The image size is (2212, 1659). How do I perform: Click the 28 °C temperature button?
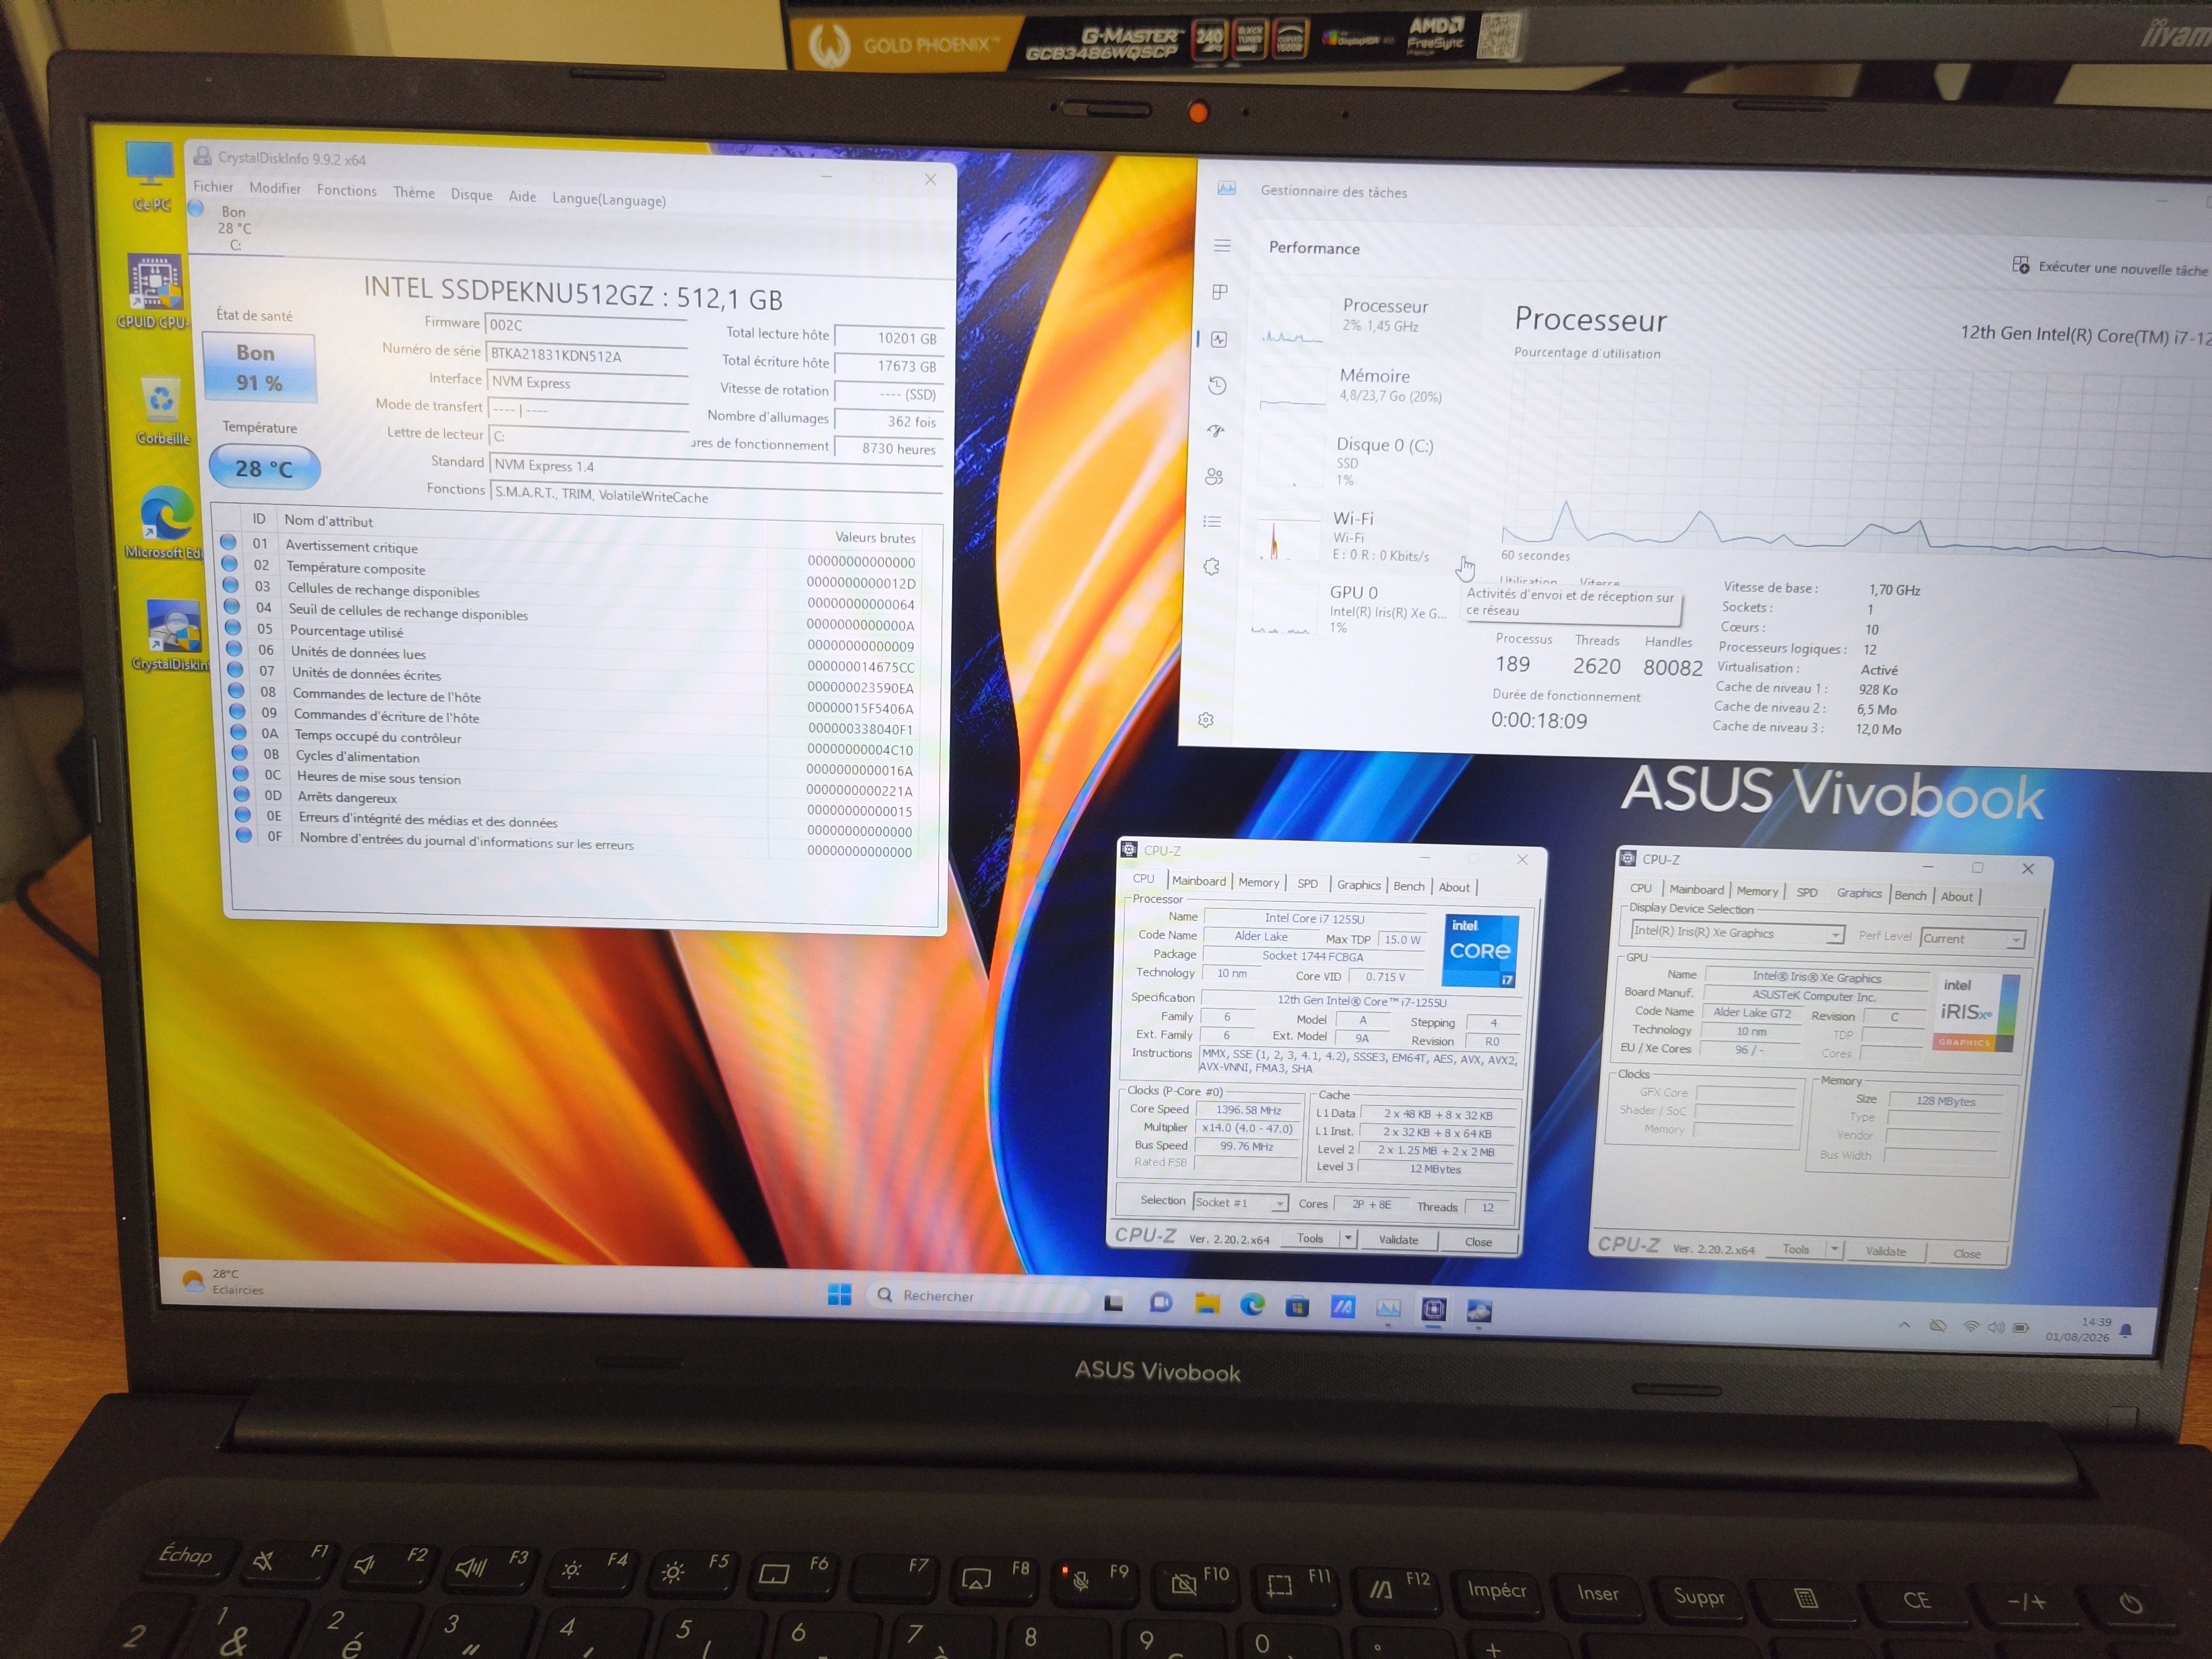click(264, 468)
